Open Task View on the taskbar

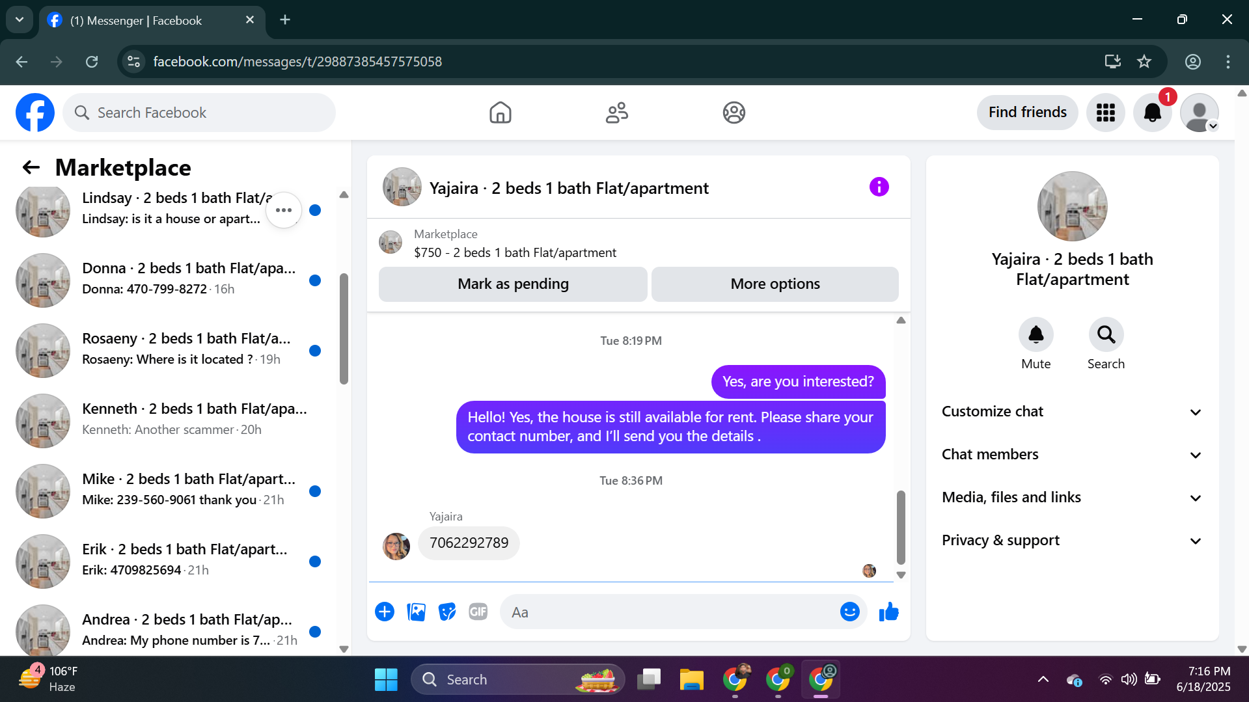point(649,680)
